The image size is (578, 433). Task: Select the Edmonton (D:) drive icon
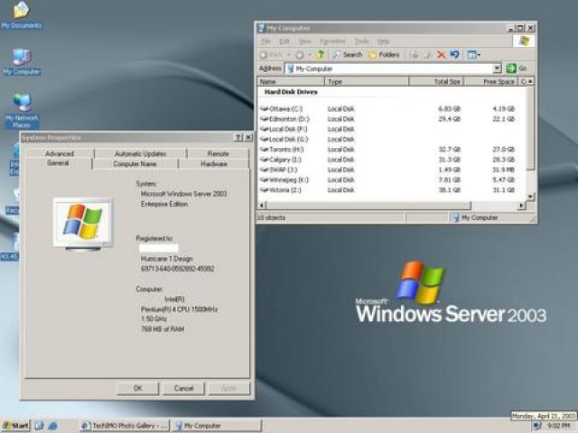point(264,119)
